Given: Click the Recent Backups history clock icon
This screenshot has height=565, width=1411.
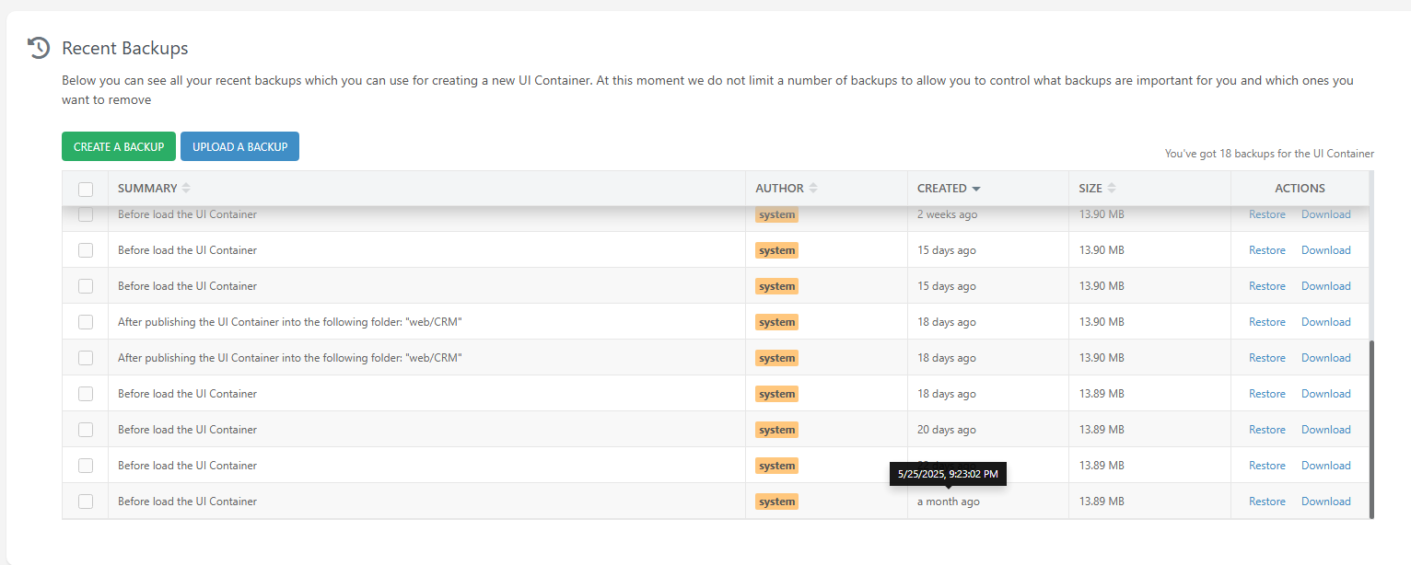Looking at the screenshot, I should click(x=39, y=48).
